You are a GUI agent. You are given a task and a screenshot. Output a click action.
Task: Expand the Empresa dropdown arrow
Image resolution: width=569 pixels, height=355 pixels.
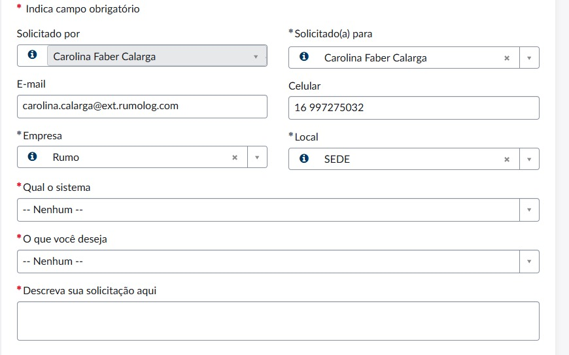[257, 157]
